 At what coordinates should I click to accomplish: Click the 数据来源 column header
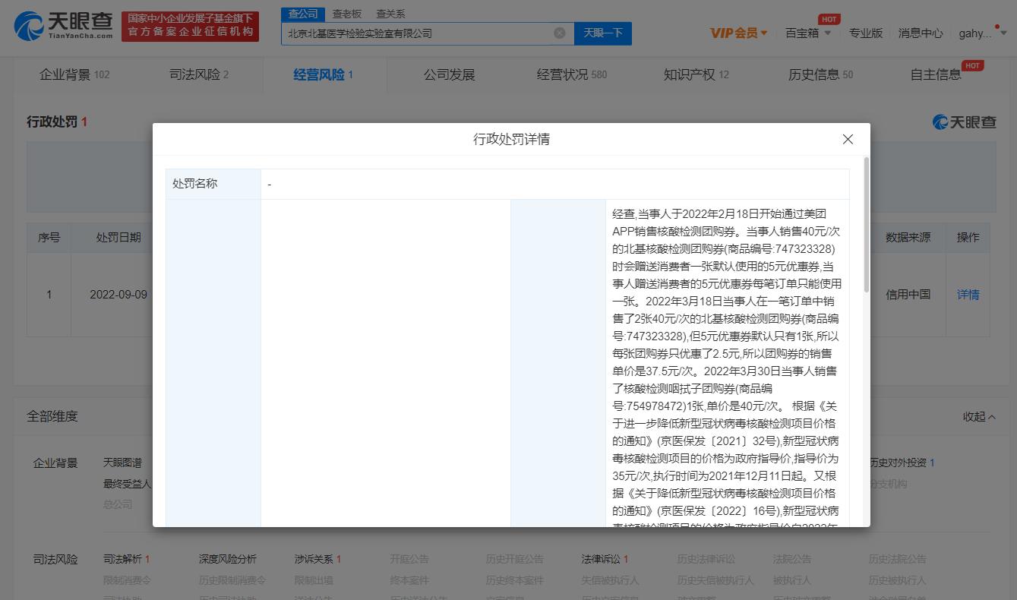tap(908, 237)
